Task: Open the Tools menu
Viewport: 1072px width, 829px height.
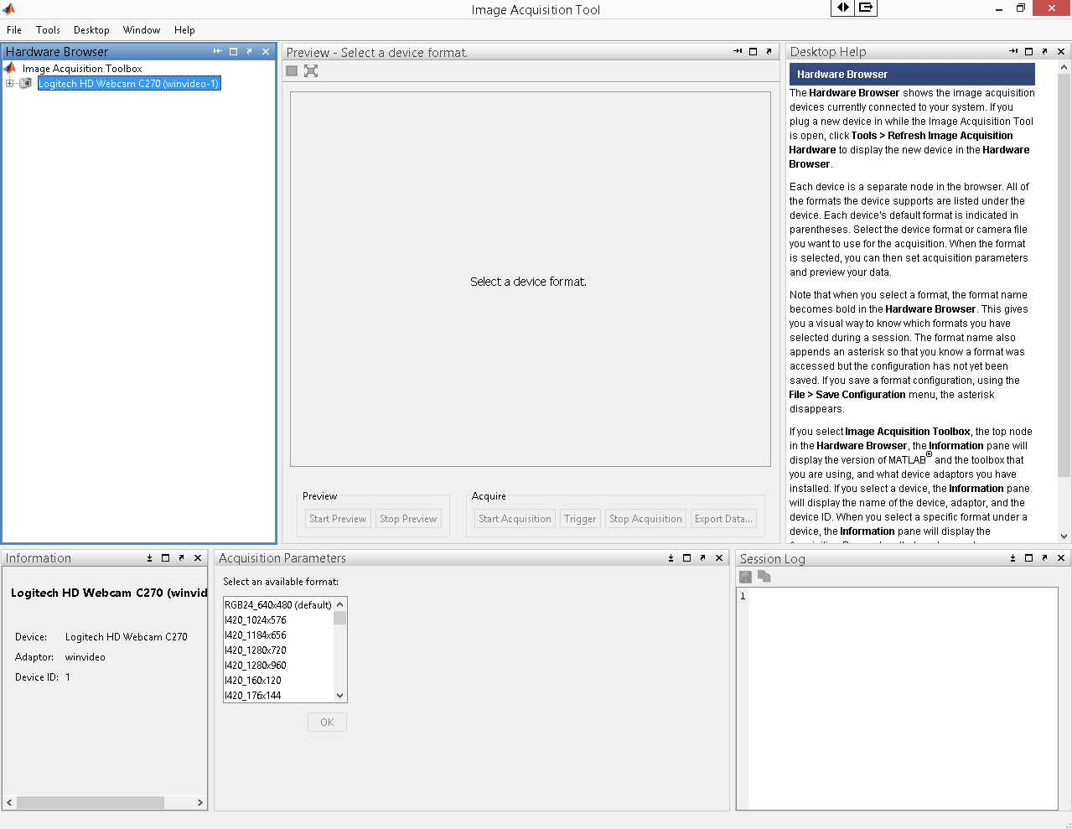Action: [48, 30]
